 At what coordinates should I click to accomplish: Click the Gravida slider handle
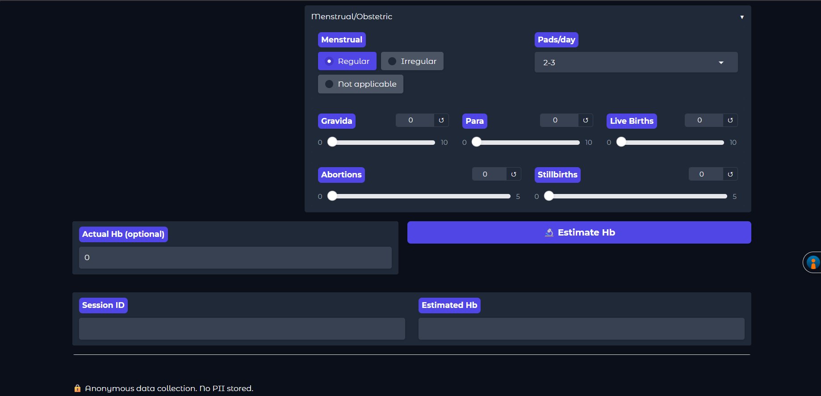tap(332, 142)
